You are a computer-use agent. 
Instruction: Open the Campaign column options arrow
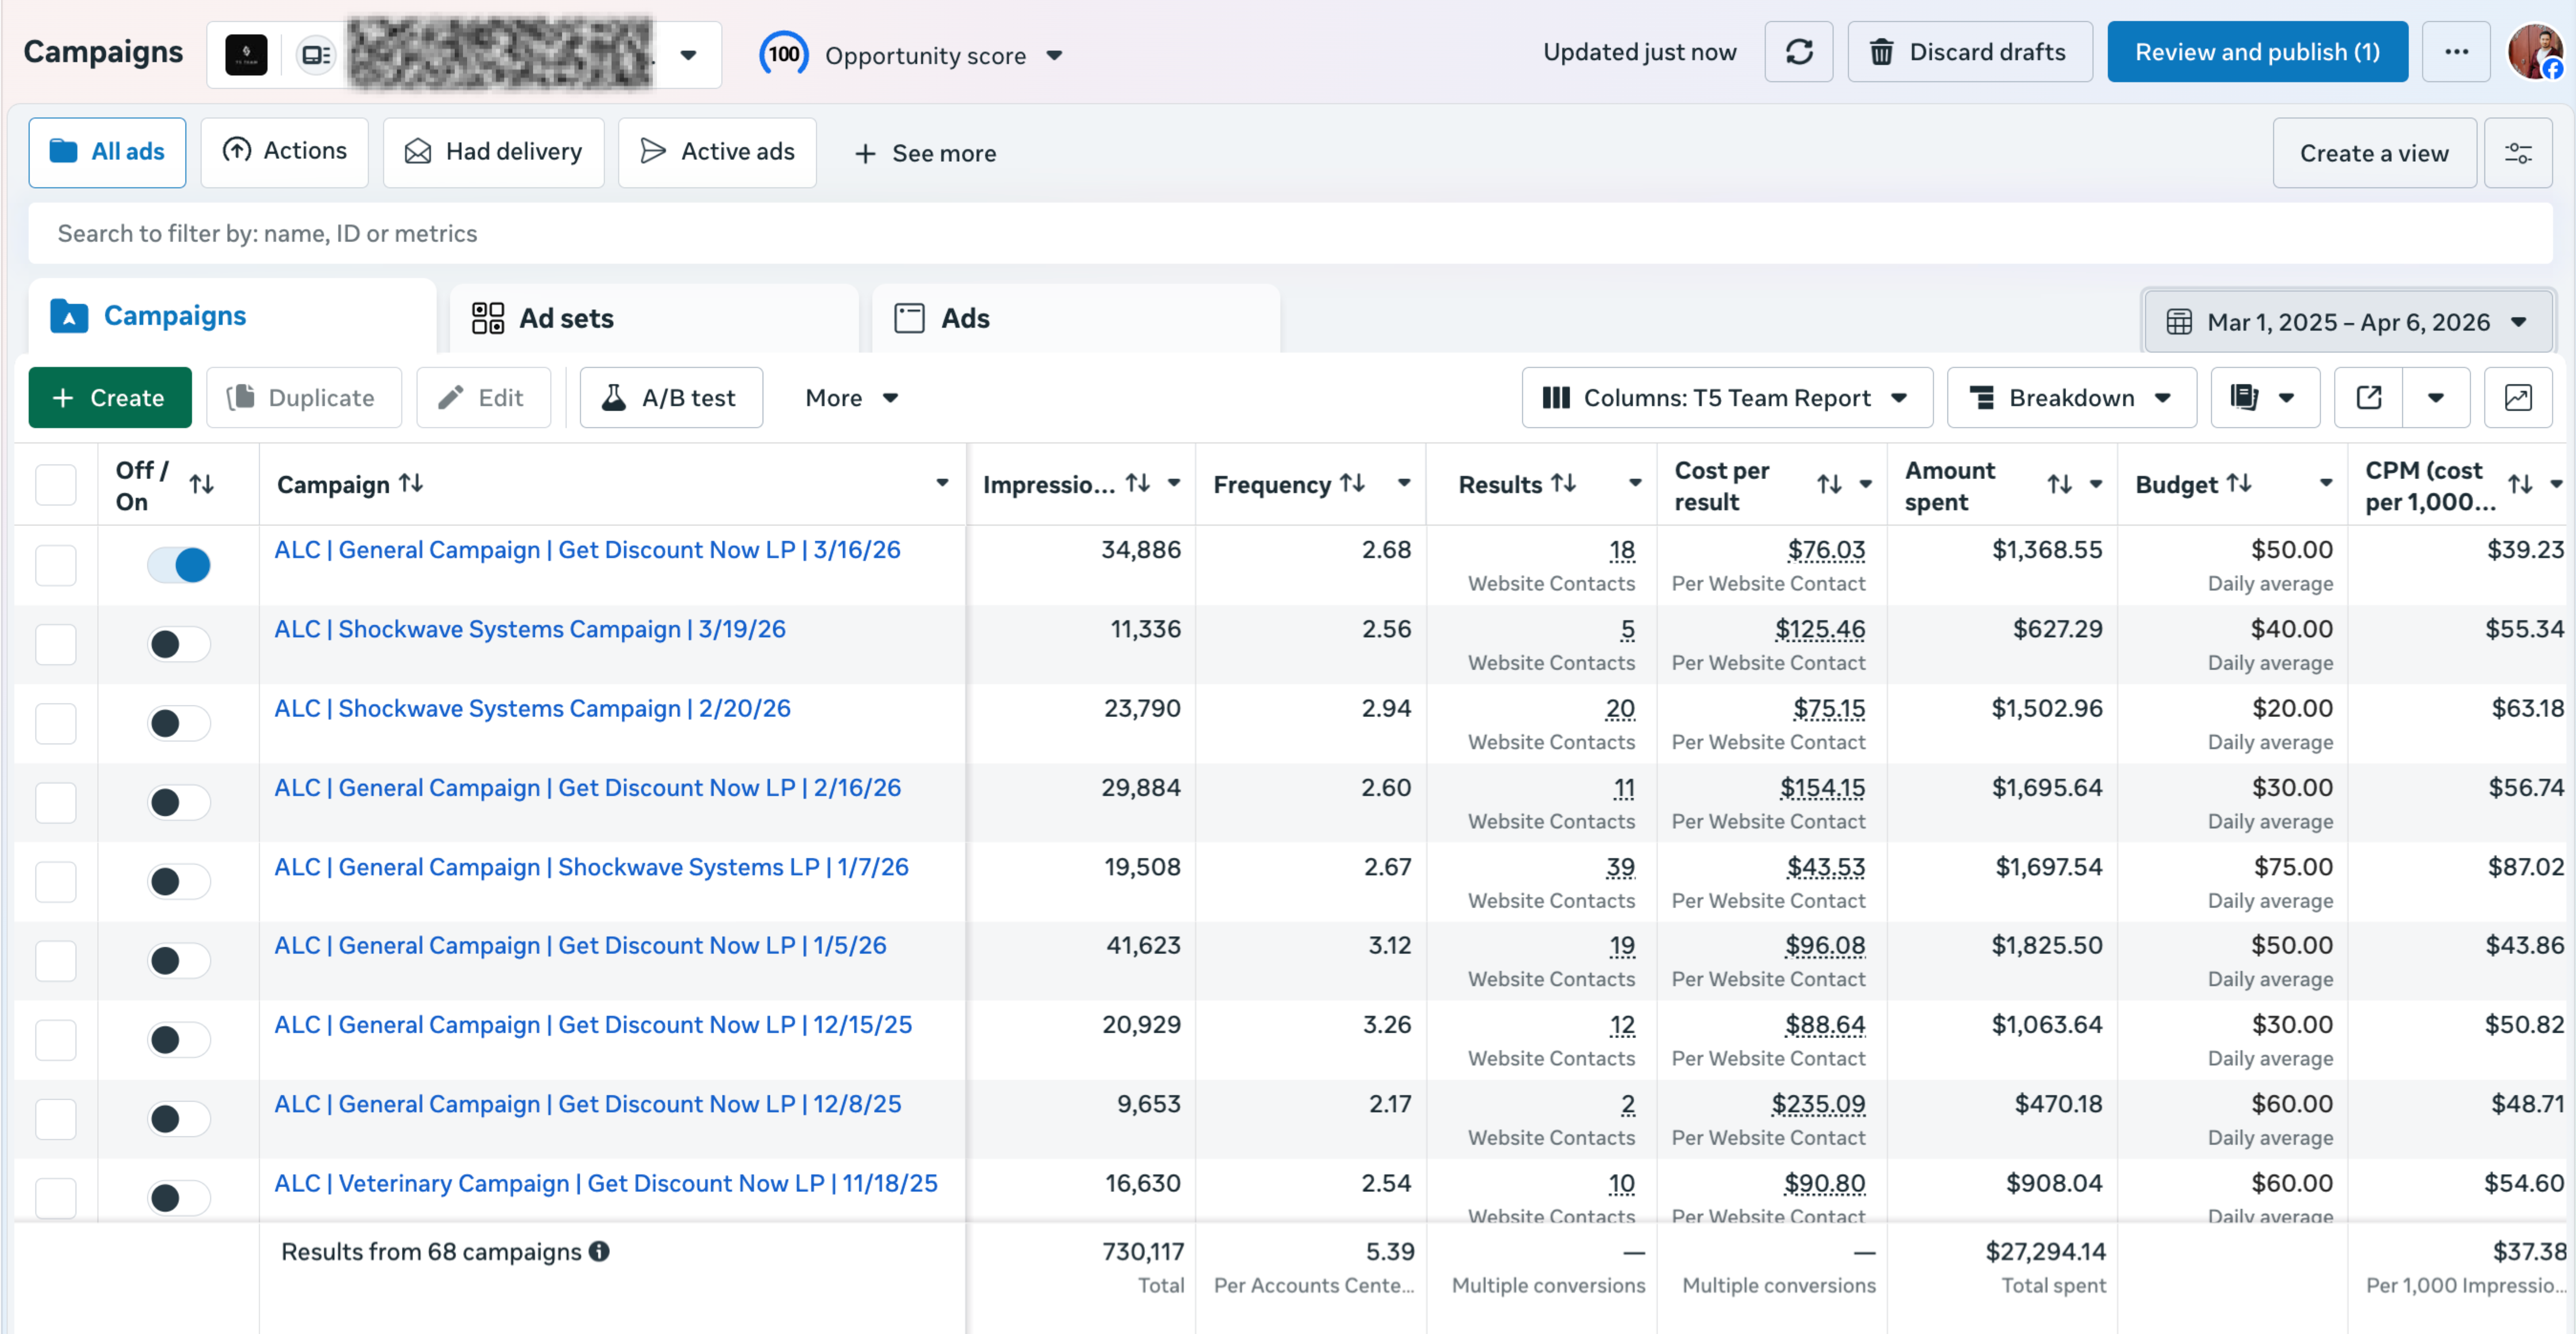(x=942, y=484)
